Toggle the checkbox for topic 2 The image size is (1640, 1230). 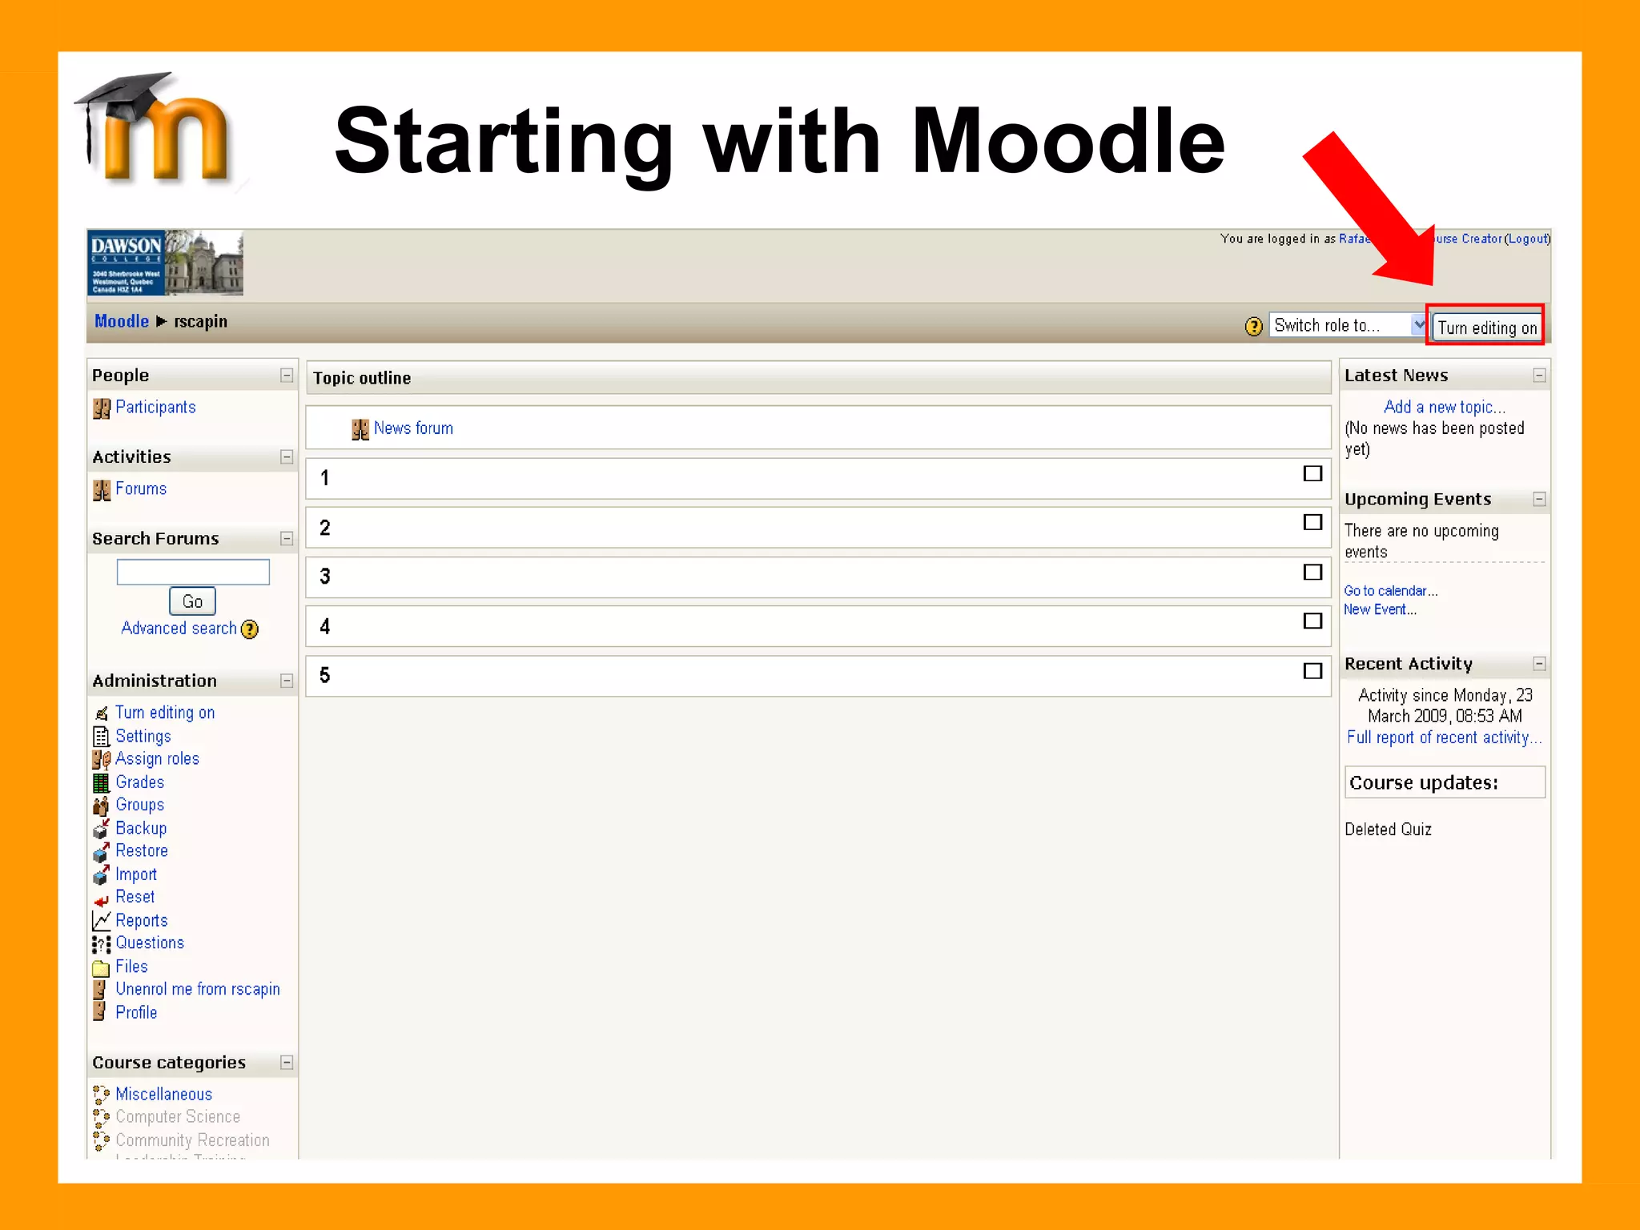click(x=1312, y=523)
